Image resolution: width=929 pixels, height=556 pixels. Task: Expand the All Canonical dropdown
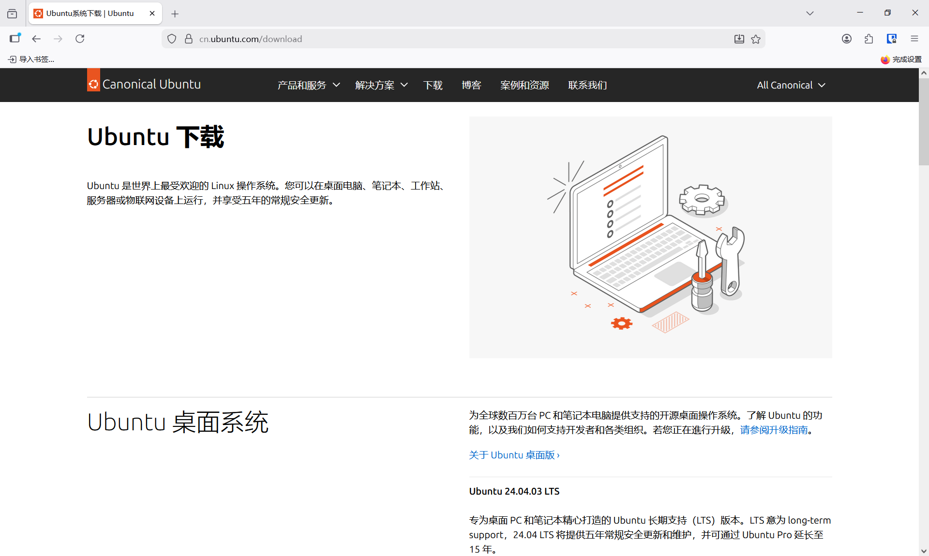click(791, 85)
